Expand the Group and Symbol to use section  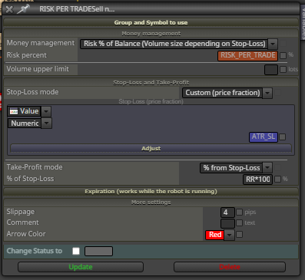tap(151, 22)
